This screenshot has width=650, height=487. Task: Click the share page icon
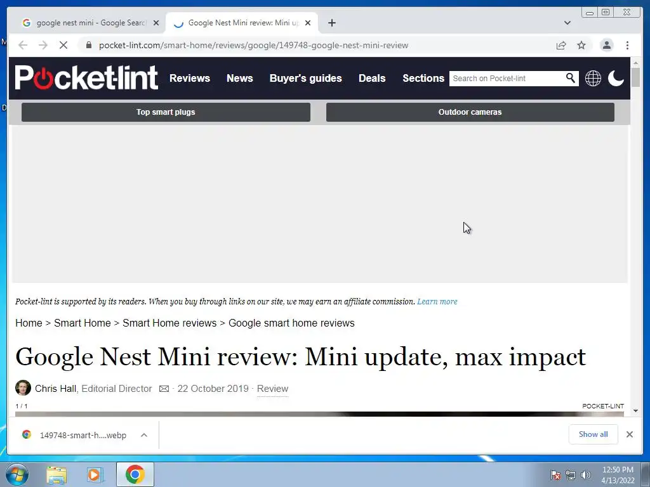point(561,45)
